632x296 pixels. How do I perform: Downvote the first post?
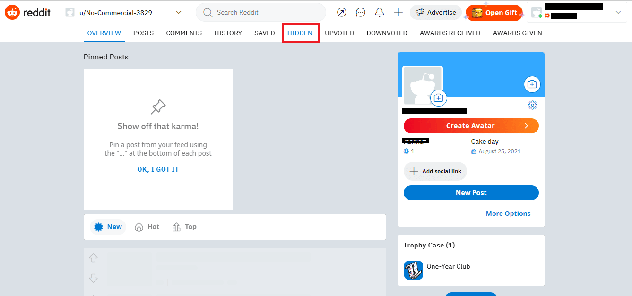[x=94, y=278]
